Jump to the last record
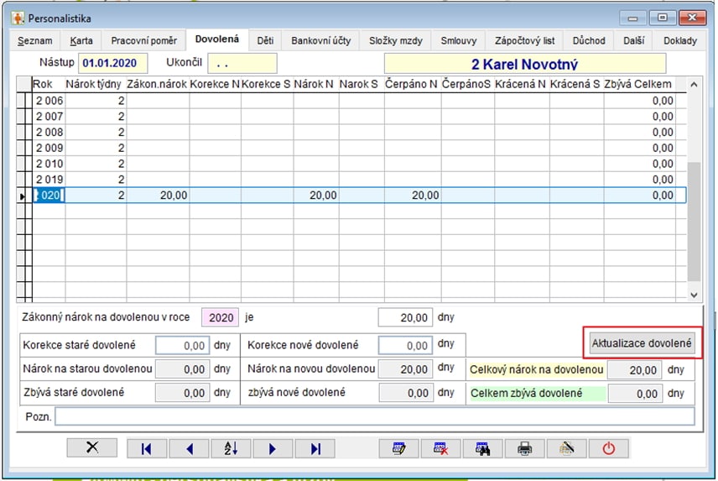 point(315,448)
